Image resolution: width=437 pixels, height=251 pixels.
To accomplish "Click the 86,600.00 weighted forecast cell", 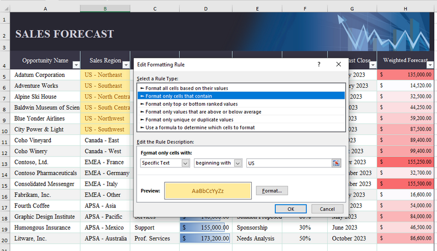I will (x=405, y=238).
